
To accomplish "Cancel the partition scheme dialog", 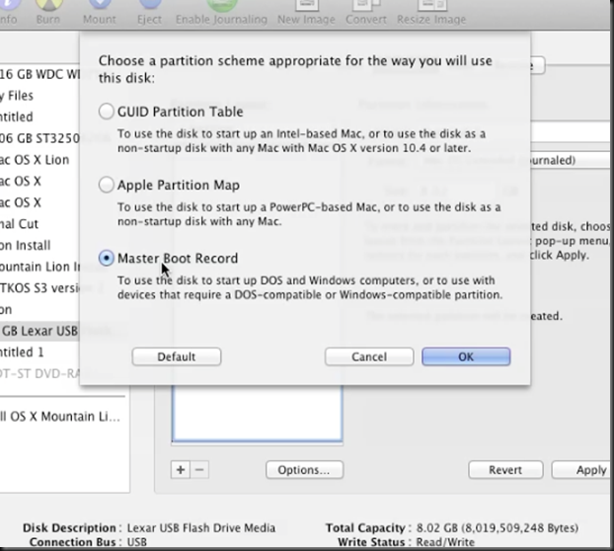I will (369, 356).
